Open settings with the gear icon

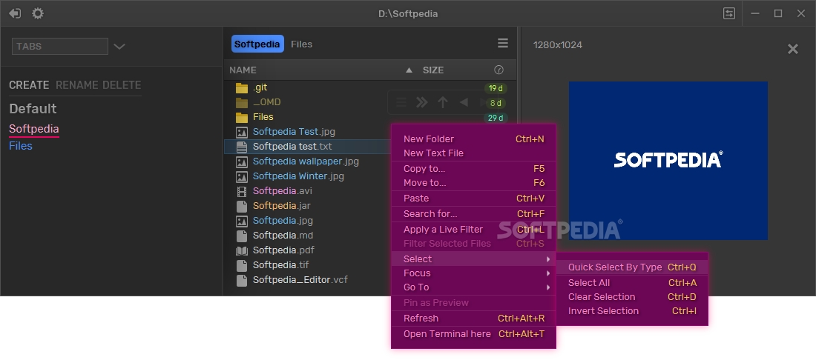pyautogui.click(x=38, y=13)
